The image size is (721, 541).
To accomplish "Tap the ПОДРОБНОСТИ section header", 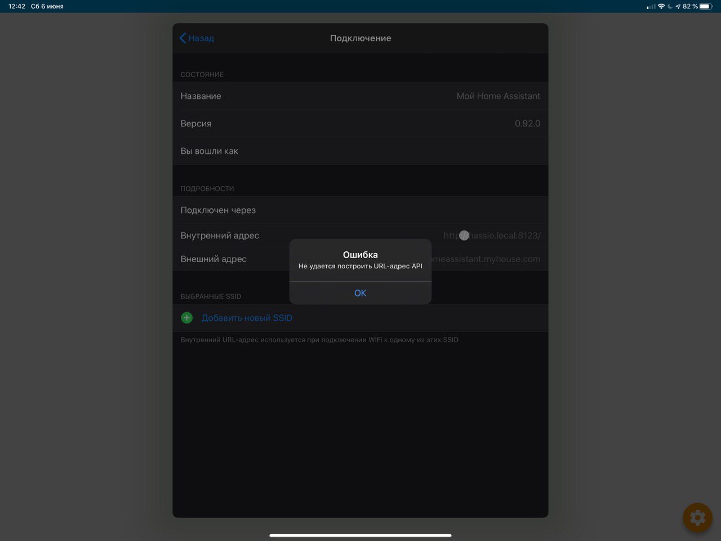I will [207, 189].
